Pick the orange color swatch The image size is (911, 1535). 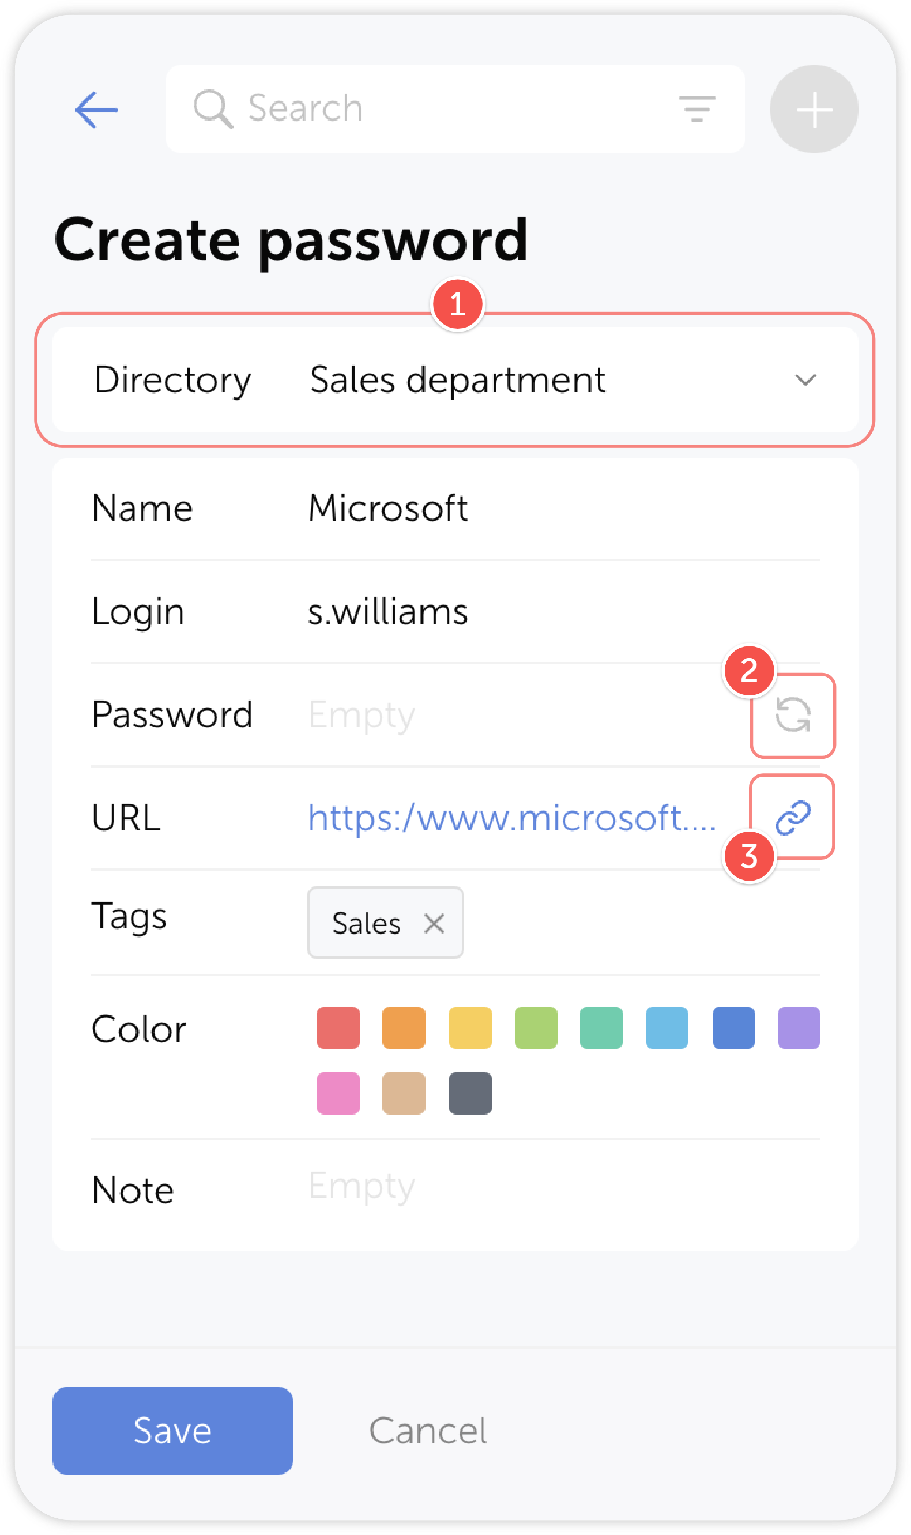tap(404, 1028)
